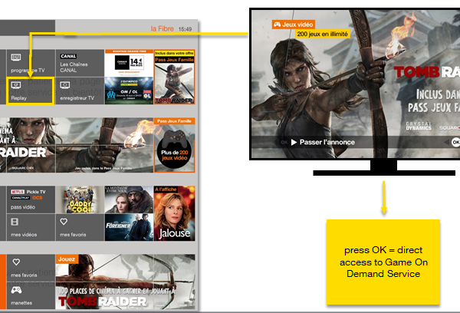Click the Jeux vidéo badge on TV
This screenshot has width=460, height=313.
(294, 25)
